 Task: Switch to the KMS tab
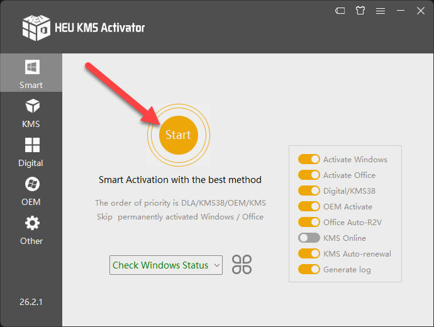(31, 113)
